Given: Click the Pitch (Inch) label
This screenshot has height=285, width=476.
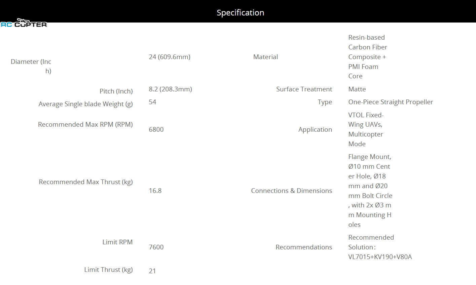Looking at the screenshot, I should click(116, 91).
